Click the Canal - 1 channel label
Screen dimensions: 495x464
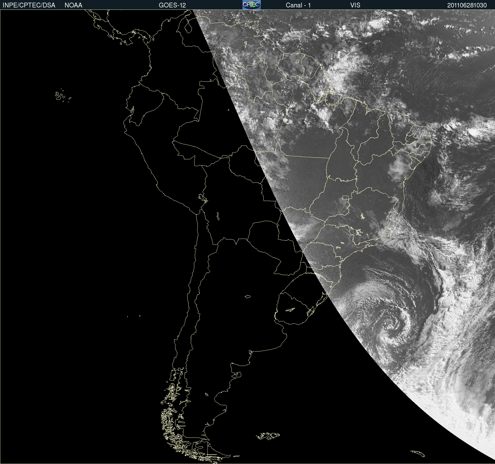pos(298,5)
